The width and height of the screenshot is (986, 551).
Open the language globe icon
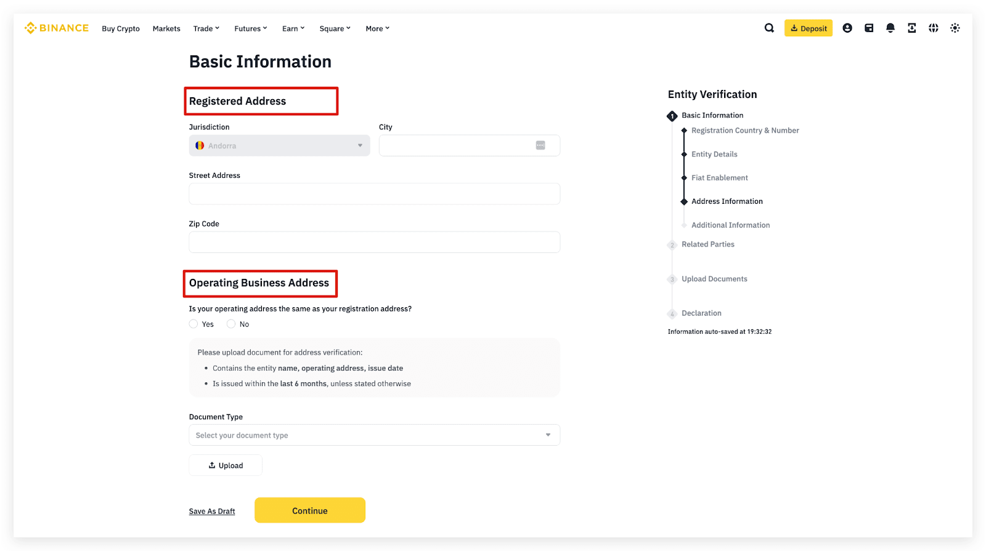[x=934, y=28]
